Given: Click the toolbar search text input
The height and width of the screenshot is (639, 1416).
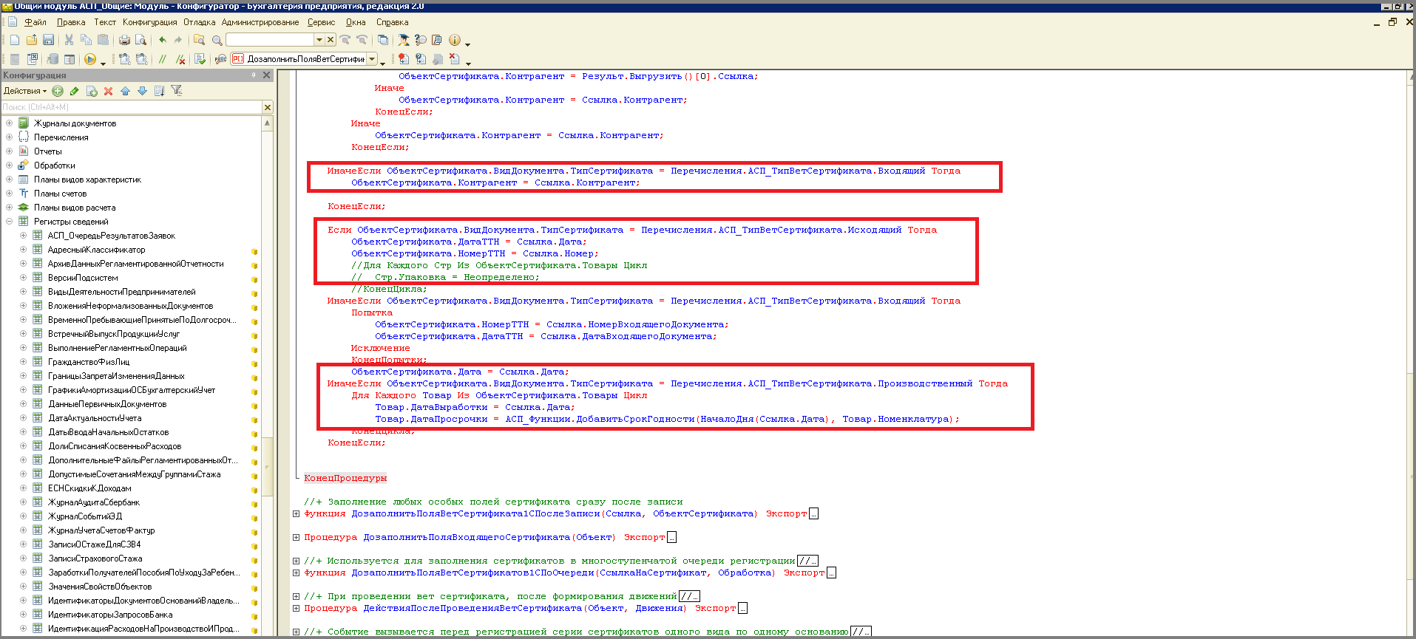Looking at the screenshot, I should [270, 40].
